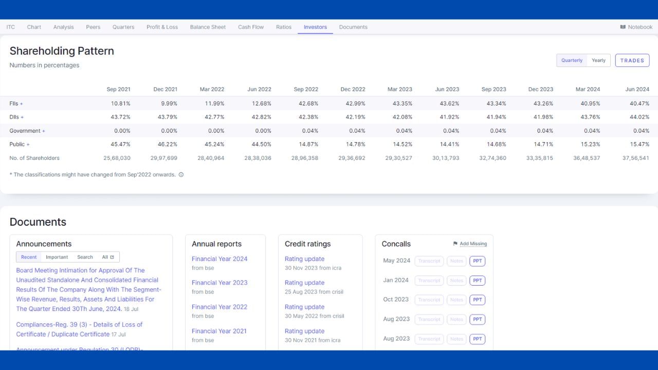Open Financial Year 2022 annual report
The image size is (658, 370).
220,307
